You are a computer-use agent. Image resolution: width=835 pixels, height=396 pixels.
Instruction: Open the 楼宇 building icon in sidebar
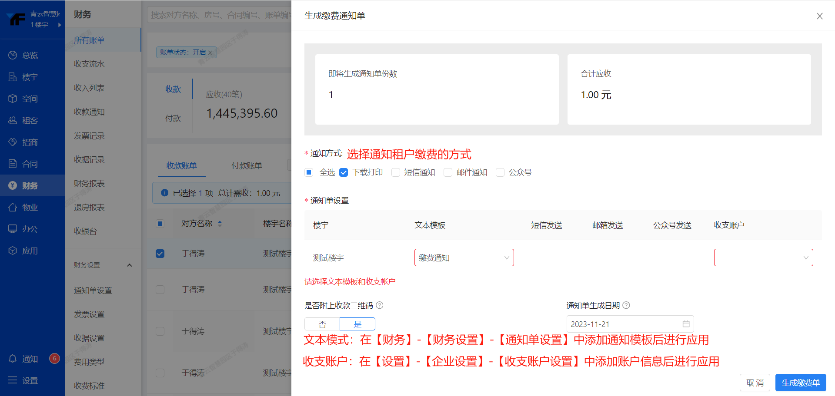click(x=13, y=77)
